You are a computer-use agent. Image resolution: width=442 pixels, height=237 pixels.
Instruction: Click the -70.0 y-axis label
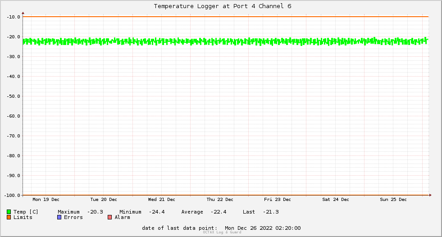pos(14,136)
